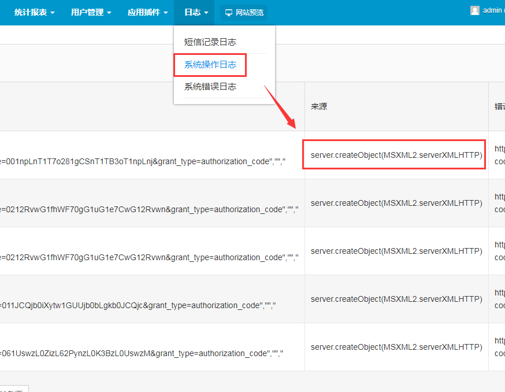Select the log entry containing code 011JCQjb0iXytw1
The width and height of the screenshot is (505, 392).
click(x=139, y=305)
